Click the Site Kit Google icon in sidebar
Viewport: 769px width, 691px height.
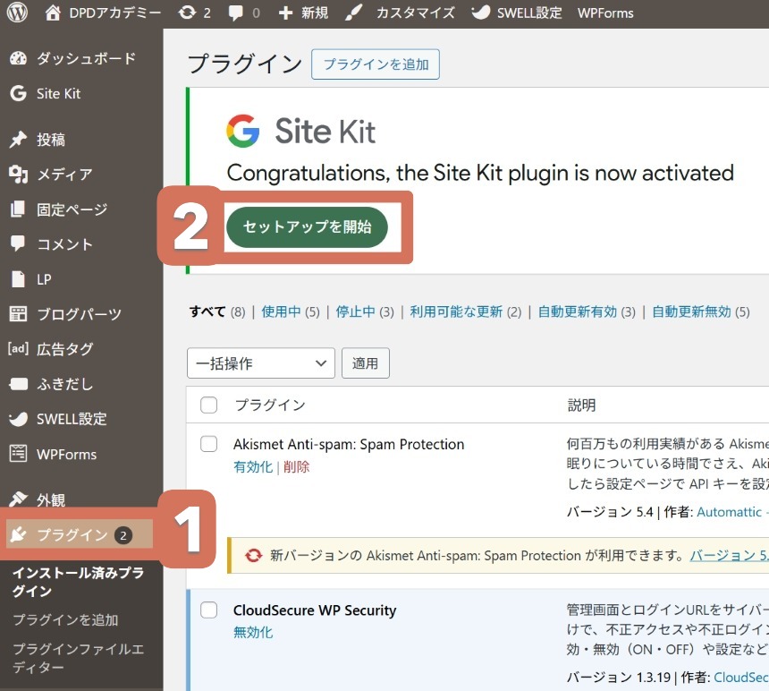(18, 93)
